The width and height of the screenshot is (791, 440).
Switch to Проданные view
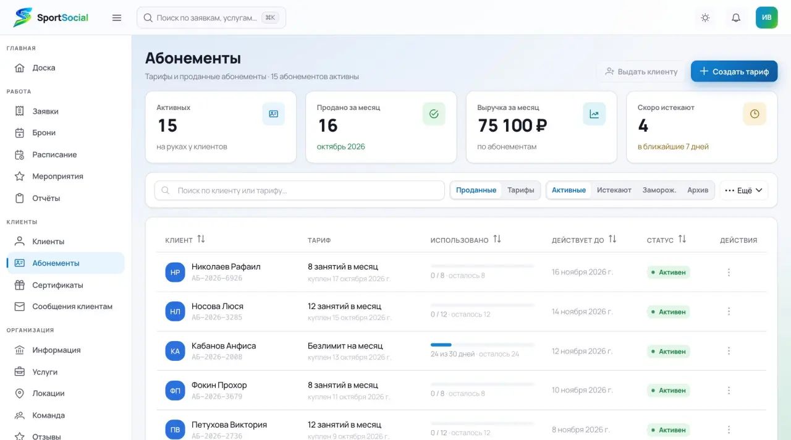(476, 190)
